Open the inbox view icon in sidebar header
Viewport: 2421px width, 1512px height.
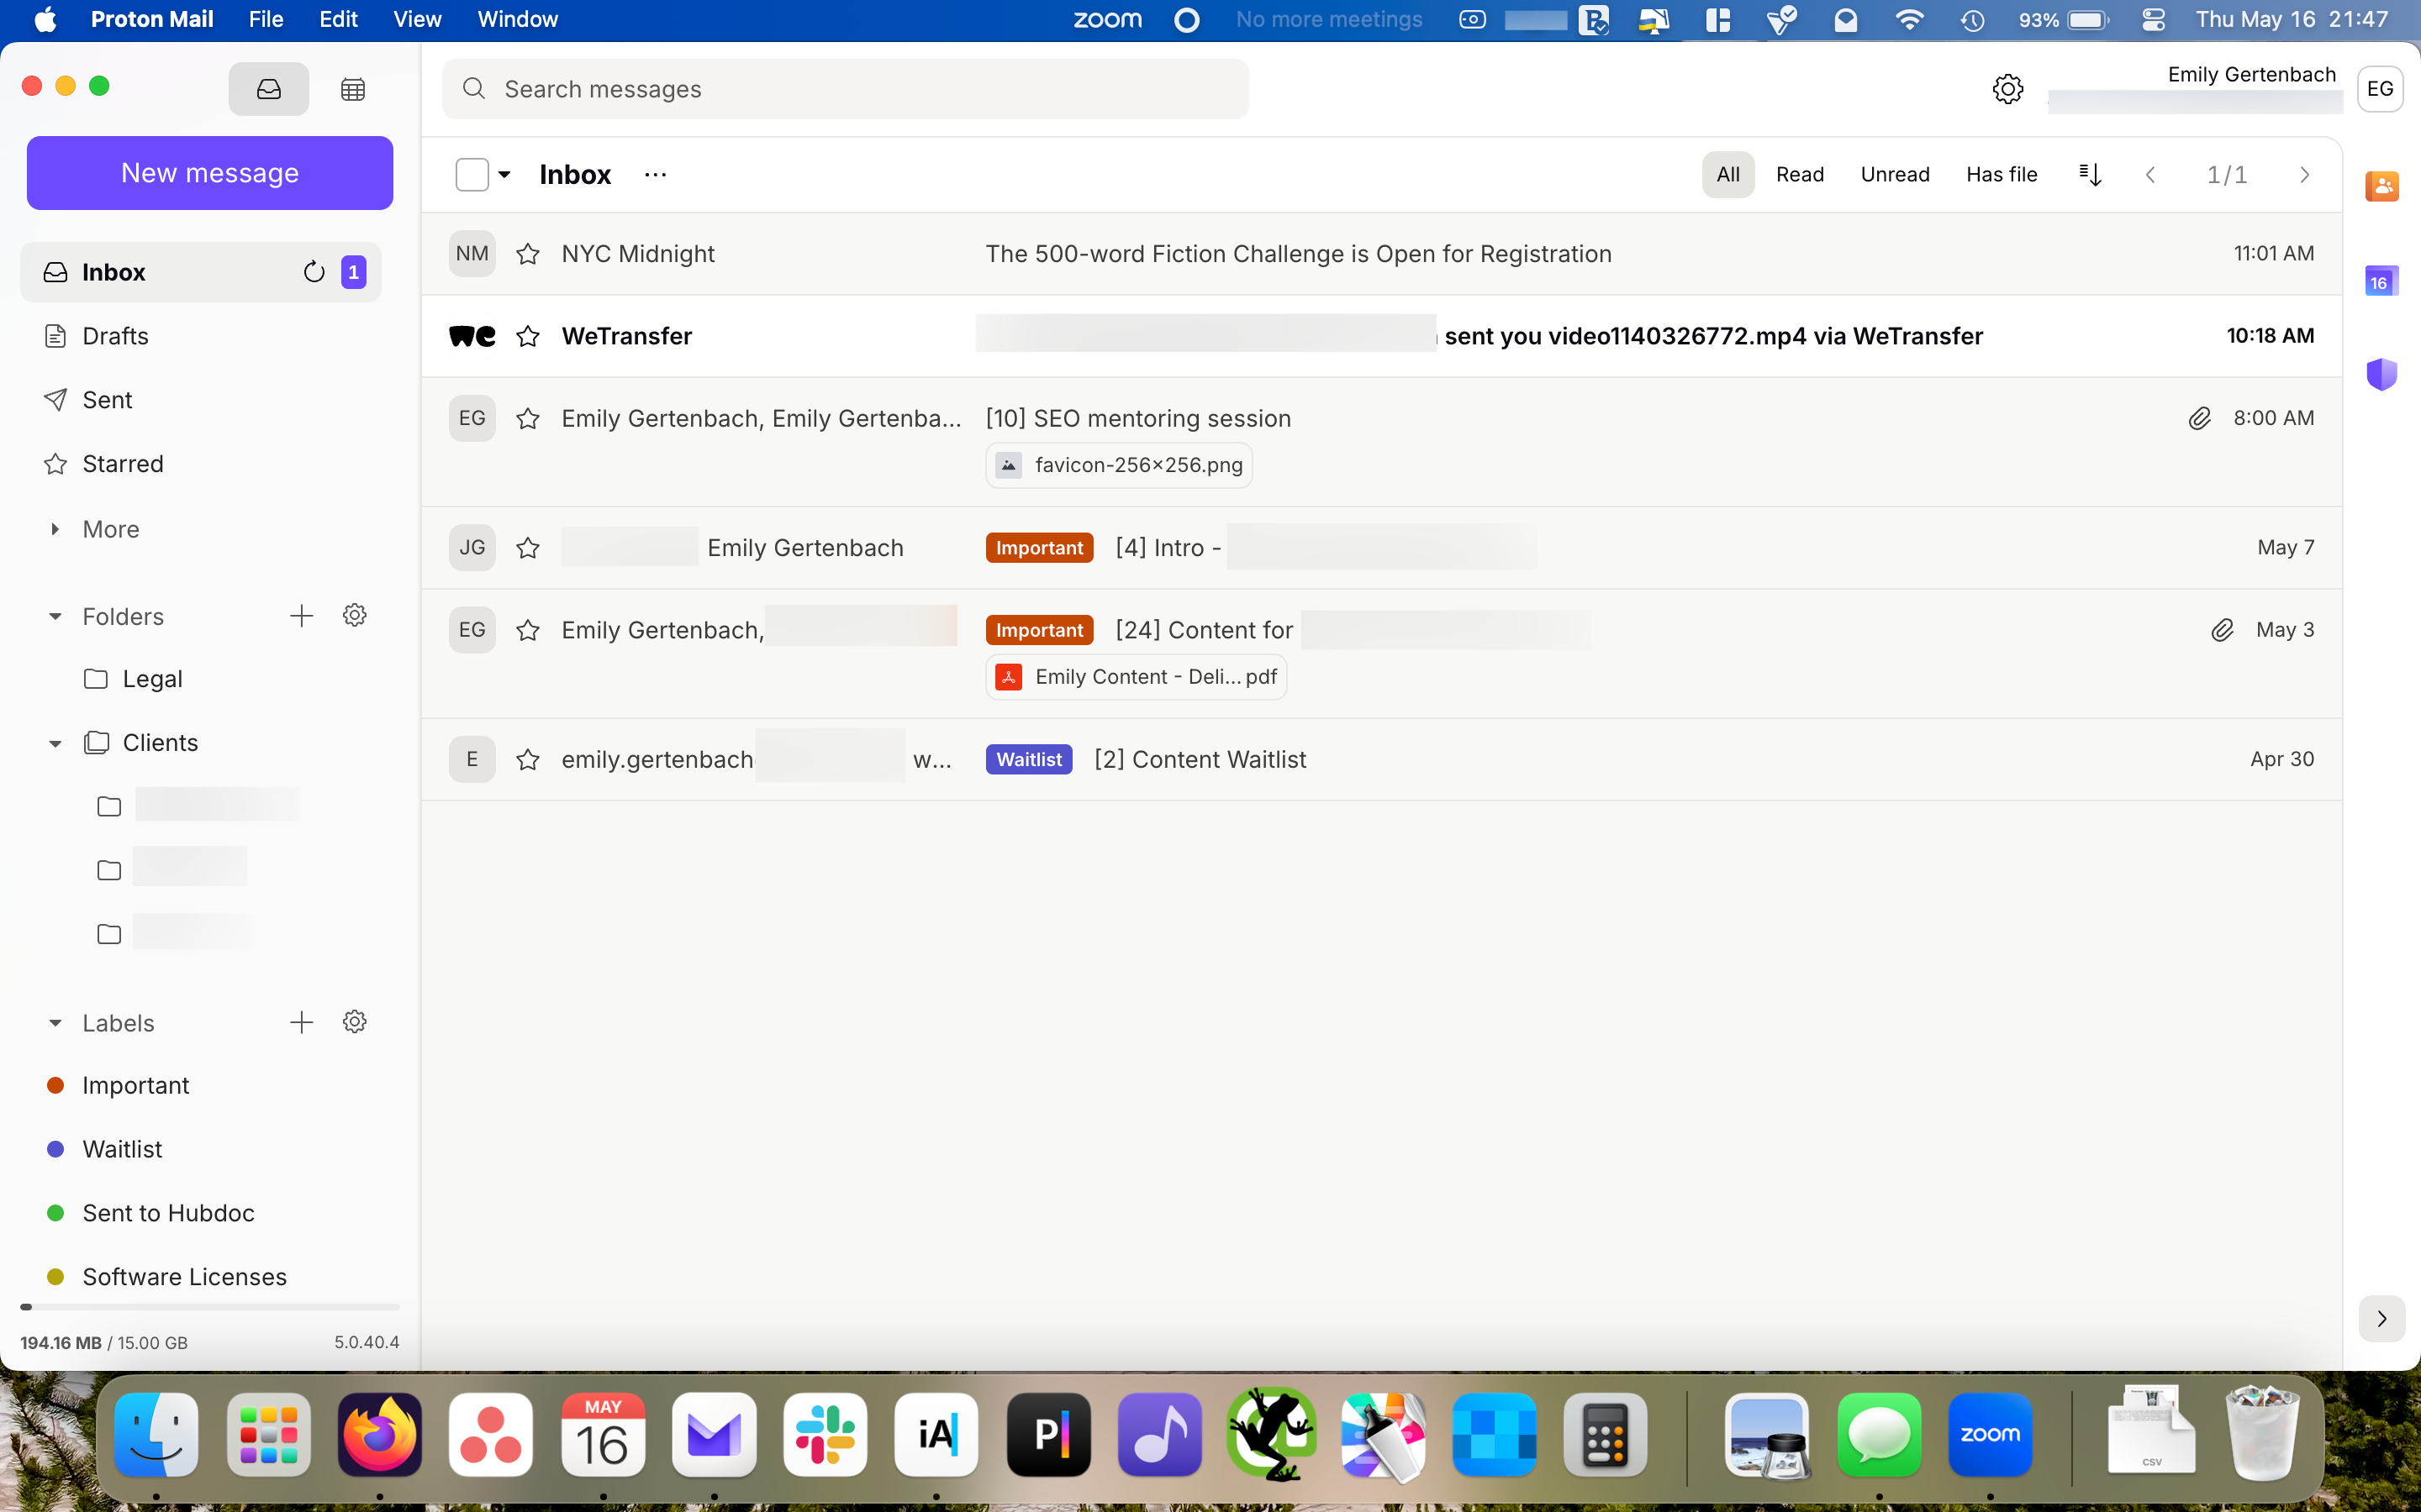tap(268, 89)
